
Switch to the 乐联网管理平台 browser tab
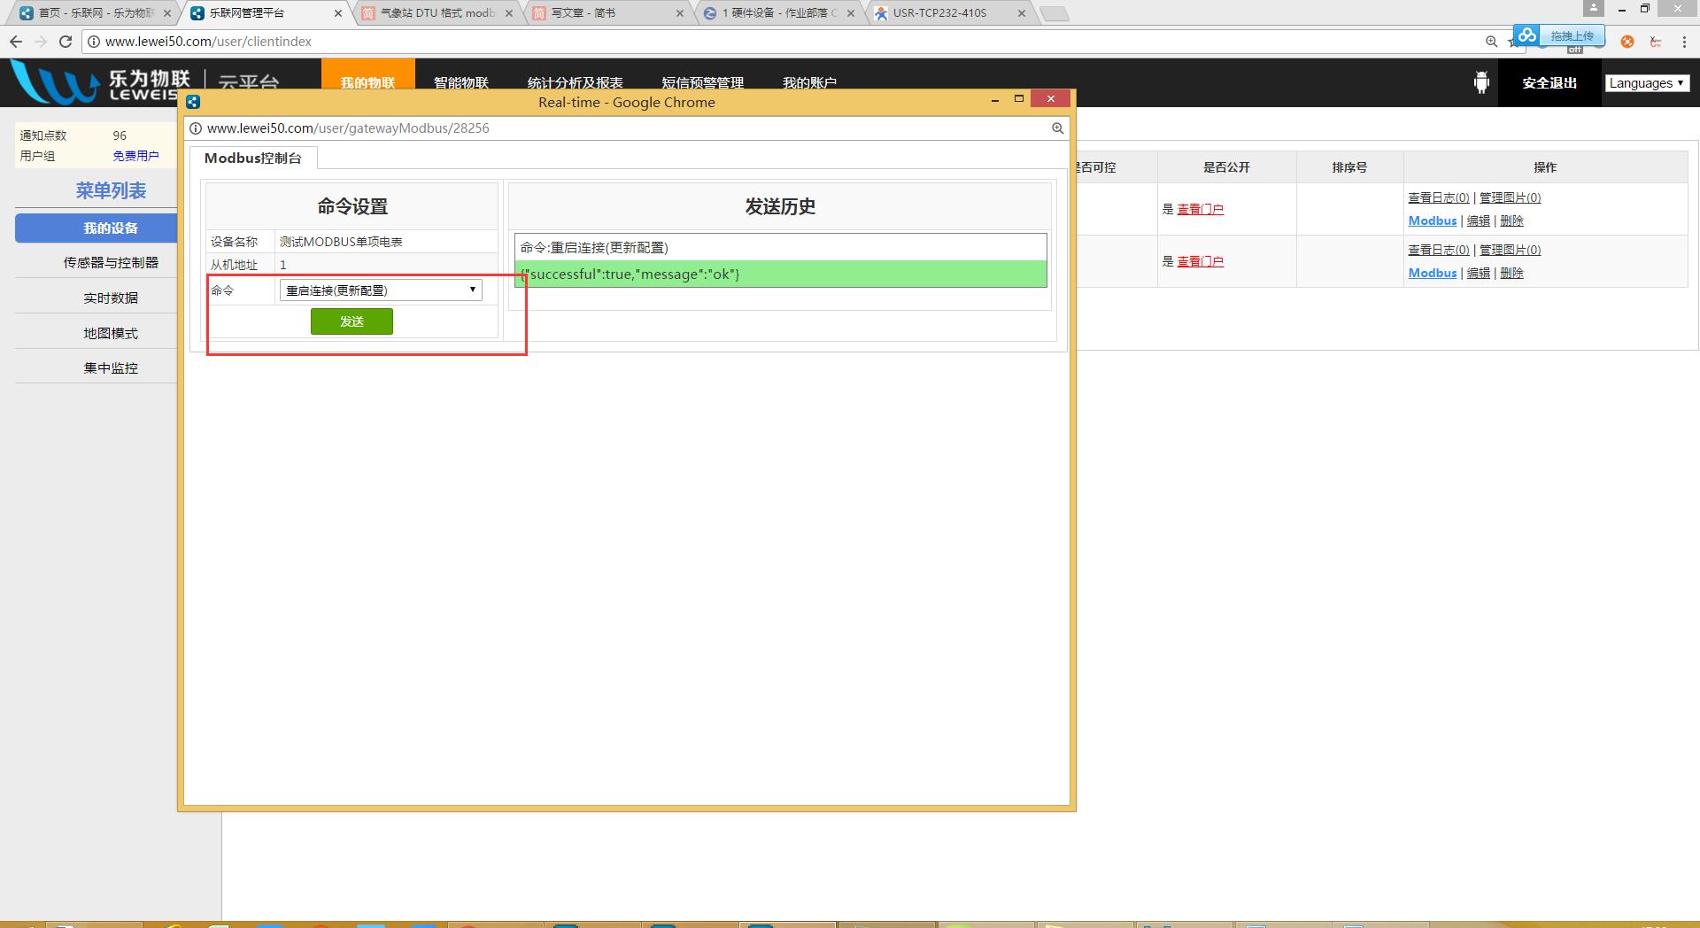click(x=261, y=13)
